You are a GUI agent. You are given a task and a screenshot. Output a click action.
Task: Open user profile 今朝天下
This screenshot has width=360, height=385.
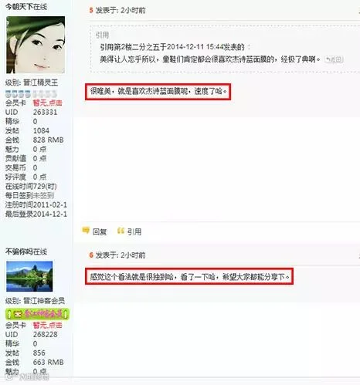19,7
